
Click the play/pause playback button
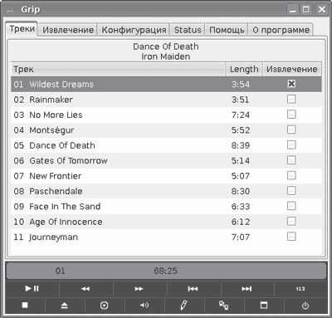[x=32, y=289]
